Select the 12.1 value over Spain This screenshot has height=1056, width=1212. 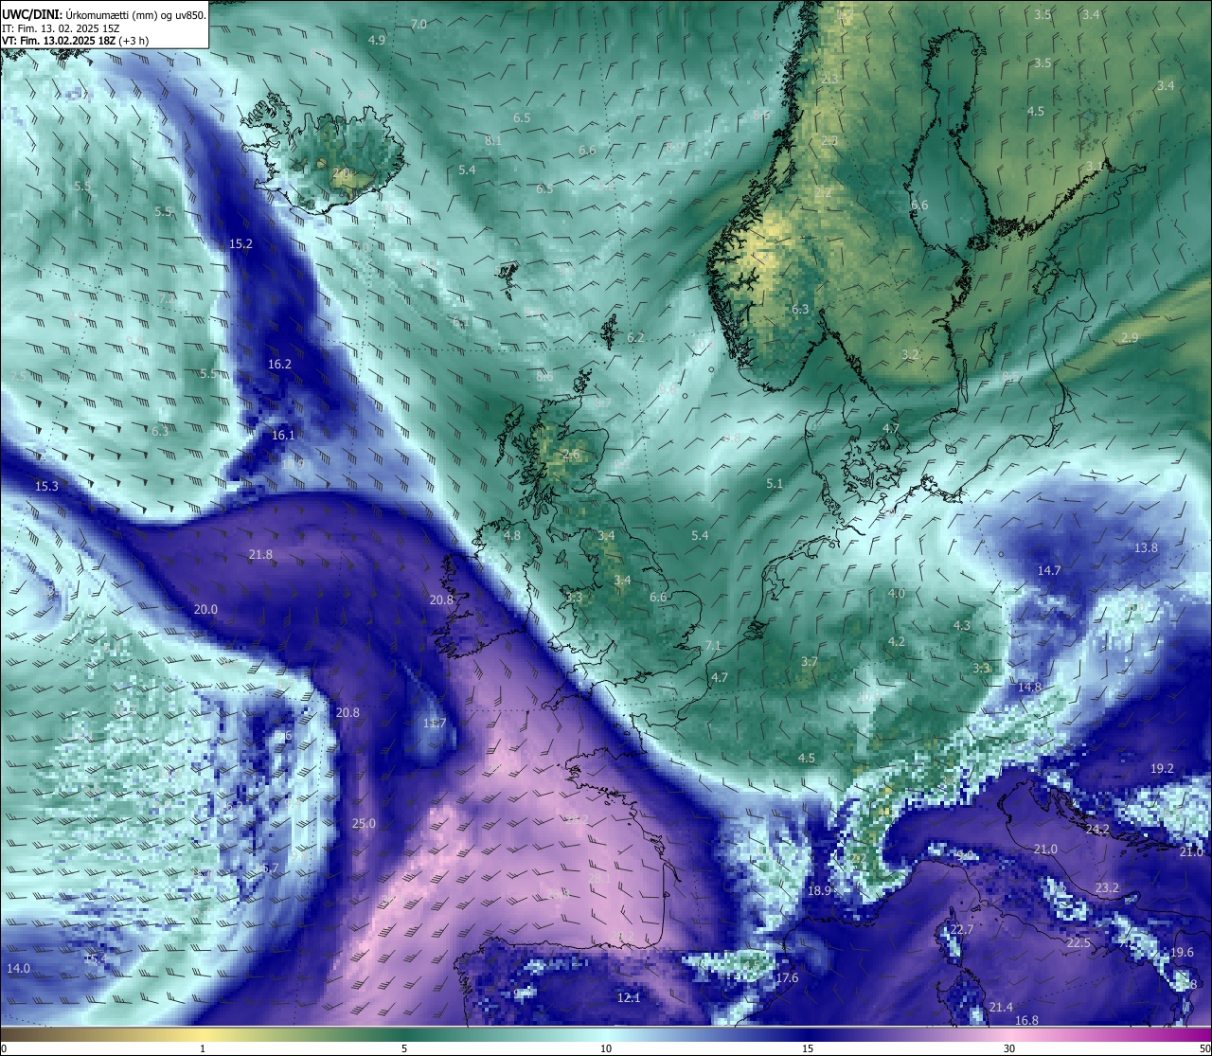point(629,997)
